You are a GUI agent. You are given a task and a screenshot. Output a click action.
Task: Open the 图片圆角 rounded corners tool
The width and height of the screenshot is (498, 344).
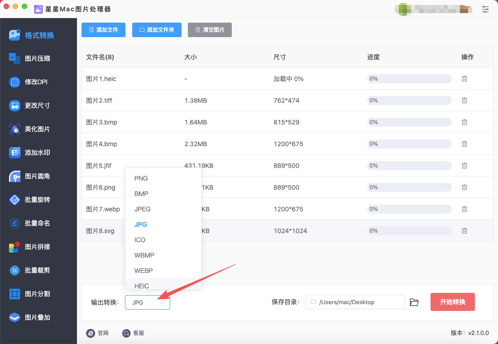pos(29,176)
